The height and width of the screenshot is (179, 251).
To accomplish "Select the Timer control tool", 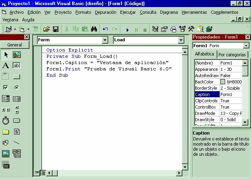I will (6, 121).
